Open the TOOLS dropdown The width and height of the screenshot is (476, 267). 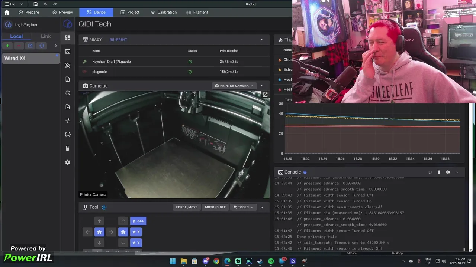pyautogui.click(x=243, y=207)
